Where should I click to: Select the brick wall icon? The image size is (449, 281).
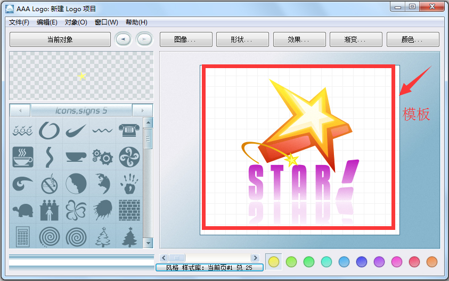click(x=128, y=210)
